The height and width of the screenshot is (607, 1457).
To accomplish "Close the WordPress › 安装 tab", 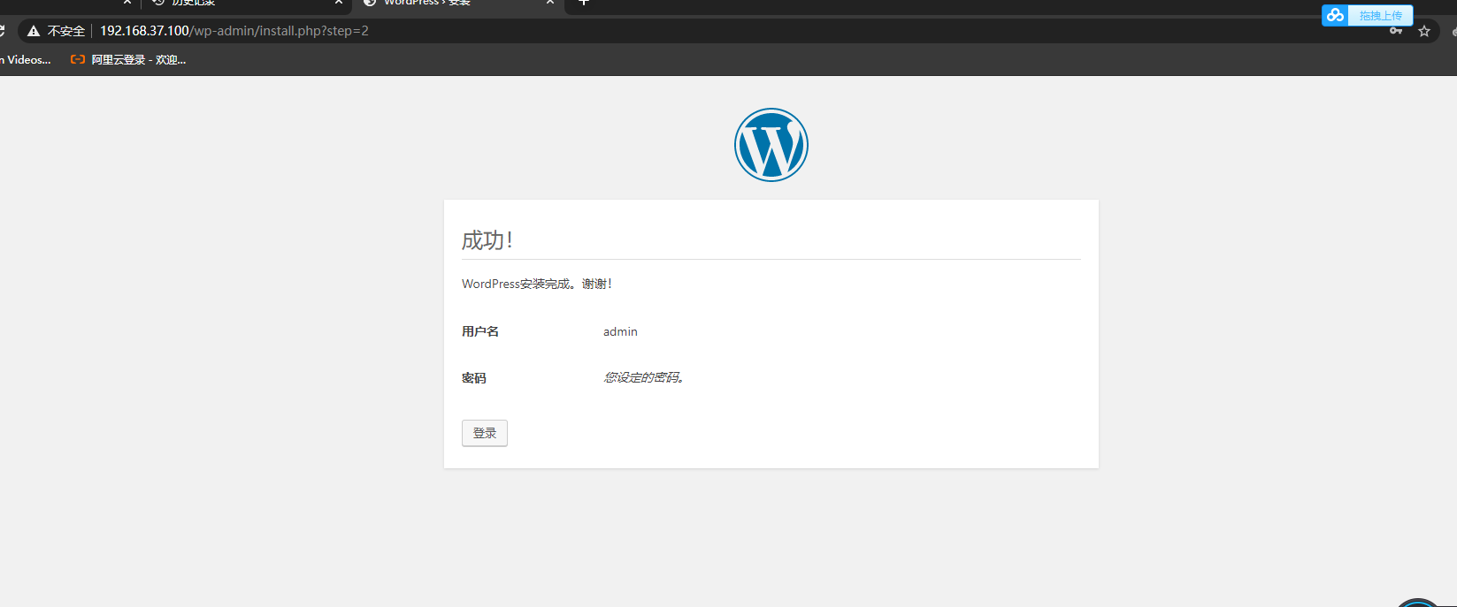I will (550, 3).
